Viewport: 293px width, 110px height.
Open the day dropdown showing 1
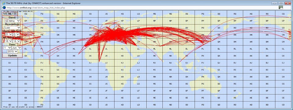7,48
